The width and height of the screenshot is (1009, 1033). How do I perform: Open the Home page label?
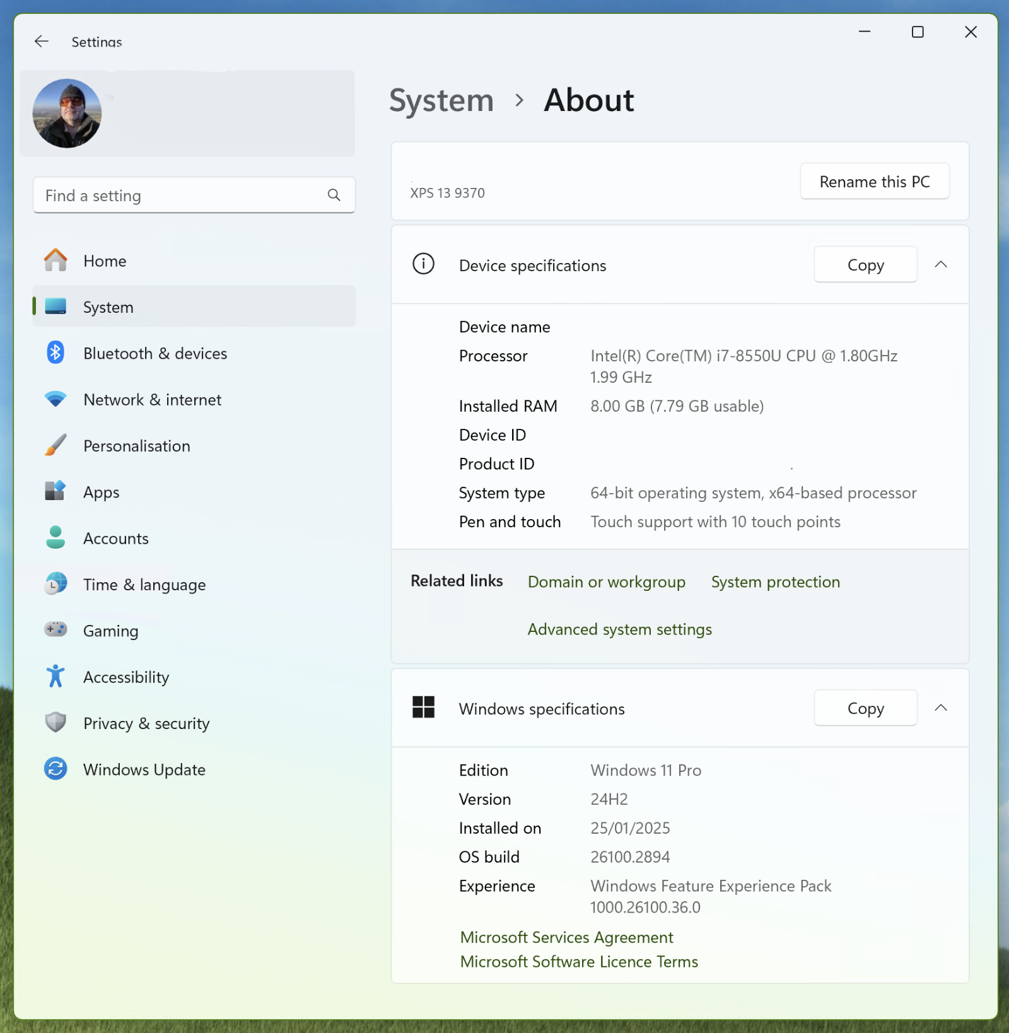[x=105, y=261]
